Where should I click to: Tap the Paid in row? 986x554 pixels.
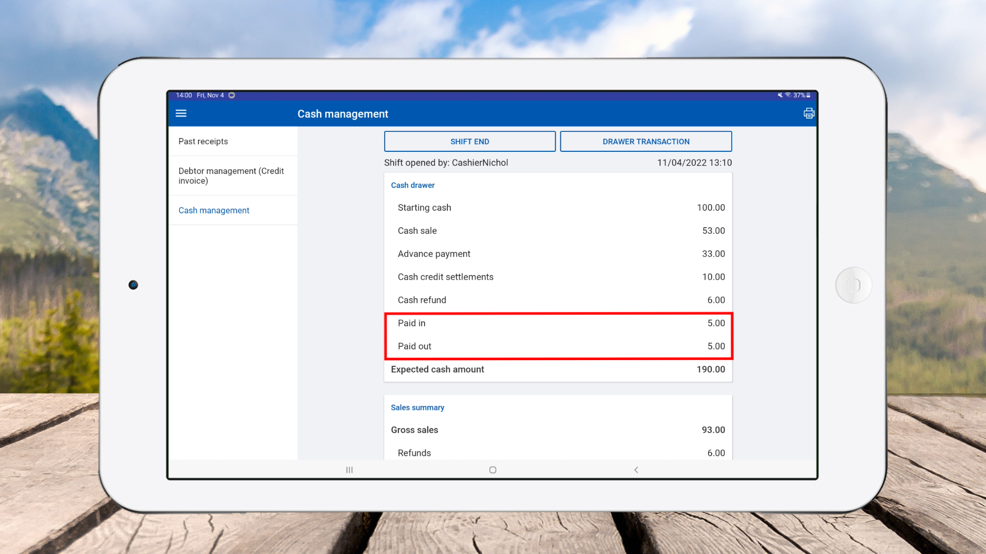558,323
